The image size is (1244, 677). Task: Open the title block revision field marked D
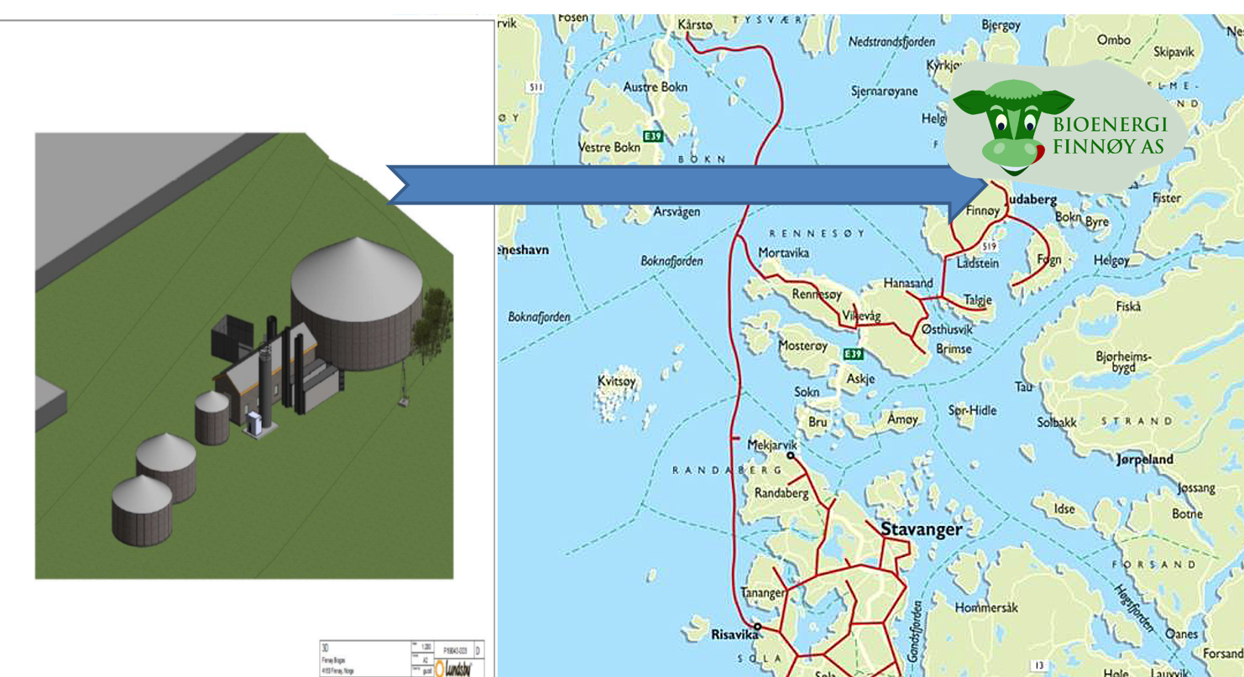click(477, 648)
